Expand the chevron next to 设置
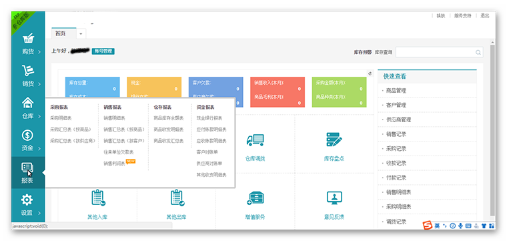 [x=39, y=213]
